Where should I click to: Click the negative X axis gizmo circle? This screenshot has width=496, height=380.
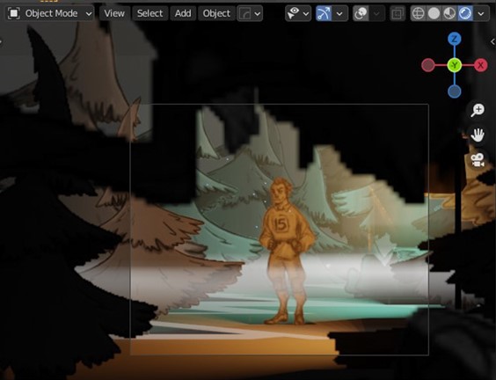tap(428, 65)
